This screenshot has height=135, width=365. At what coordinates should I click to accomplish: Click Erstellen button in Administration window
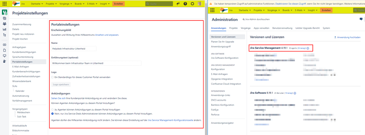click(x=326, y=10)
